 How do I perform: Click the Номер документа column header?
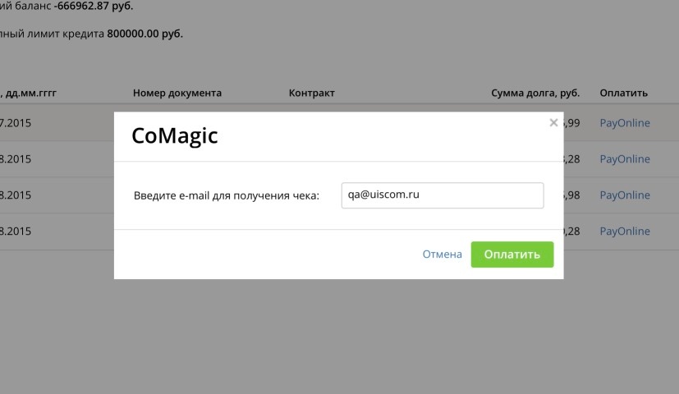pyautogui.click(x=177, y=93)
